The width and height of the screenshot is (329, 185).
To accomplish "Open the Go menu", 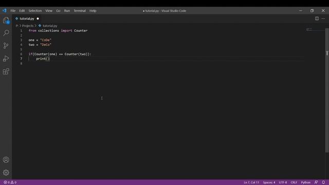I will (x=58, y=11).
